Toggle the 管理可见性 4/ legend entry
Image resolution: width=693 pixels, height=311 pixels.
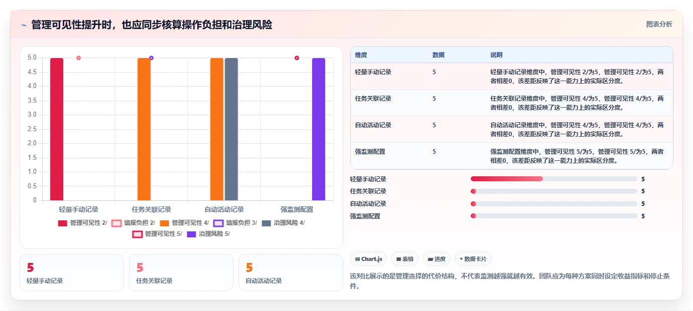184,223
